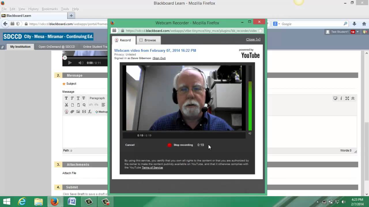Screen dimensions: 369x207
Task: Open File Explorer from the taskbar
Action: tap(38, 202)
